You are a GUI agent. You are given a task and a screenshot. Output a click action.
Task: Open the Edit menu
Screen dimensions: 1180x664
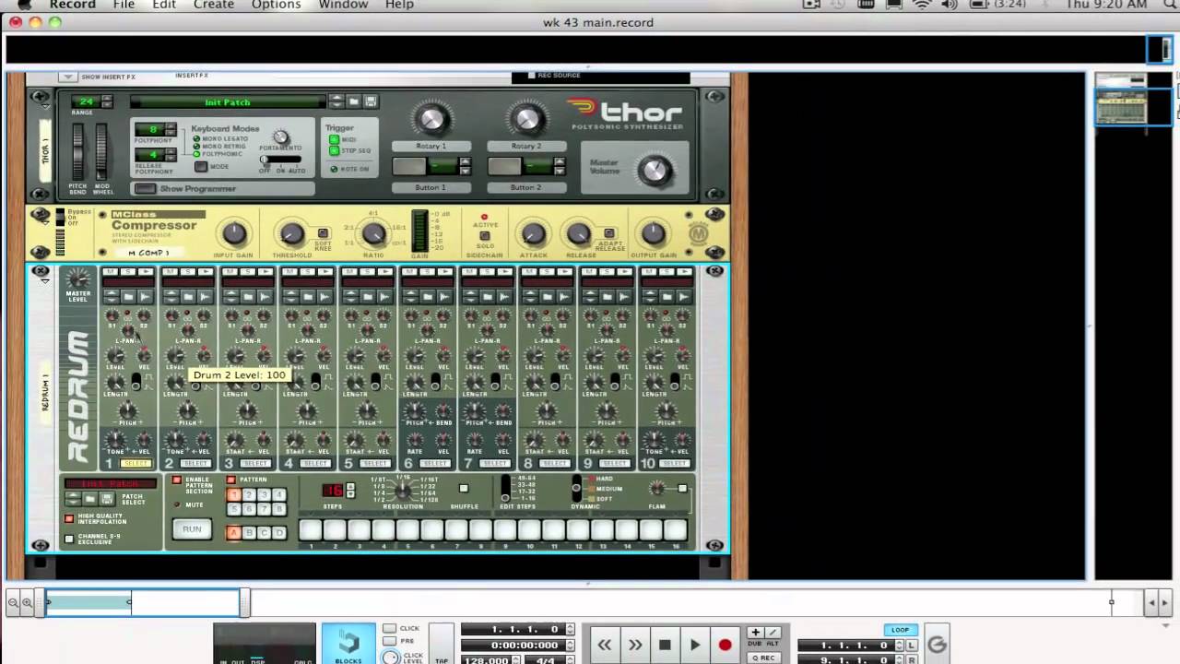point(164,5)
